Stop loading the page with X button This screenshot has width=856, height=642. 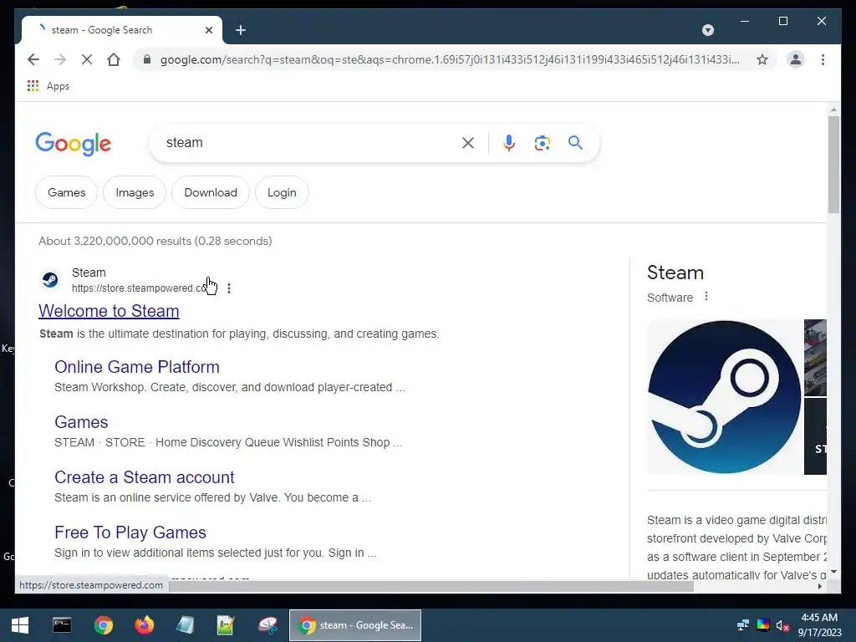pyautogui.click(x=87, y=59)
